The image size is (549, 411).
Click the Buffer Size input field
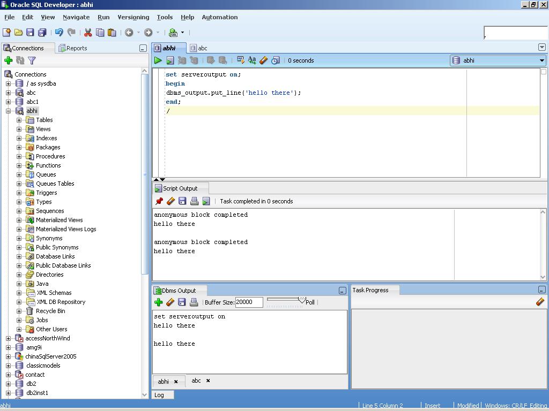pyautogui.click(x=249, y=302)
